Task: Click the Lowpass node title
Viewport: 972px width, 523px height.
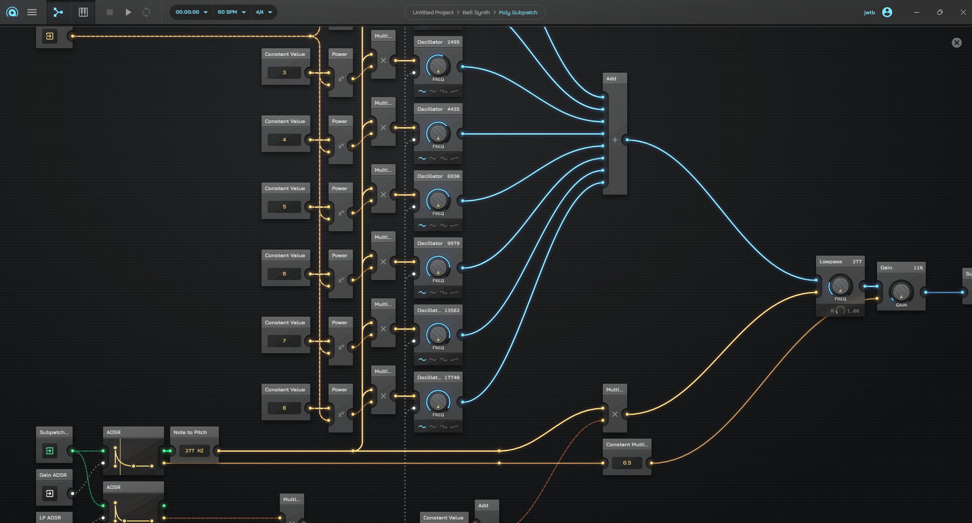Action: pos(831,262)
